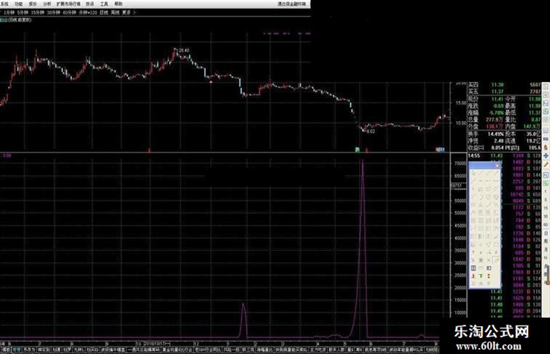Image resolution: width=550 pixels, height=354 pixels.
Task: Select the 另存为 tab in bottom bar
Action: point(30,350)
